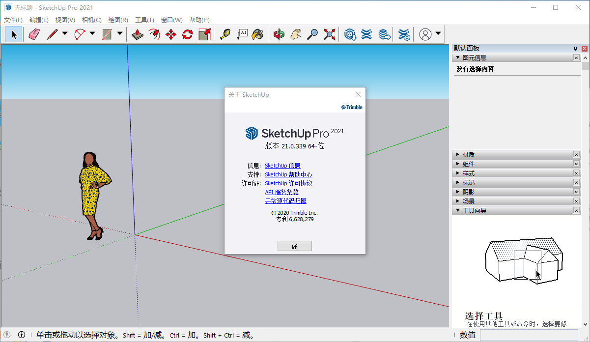Click the 好 button in About dialog
Screen dimensions: 590x342
point(294,246)
